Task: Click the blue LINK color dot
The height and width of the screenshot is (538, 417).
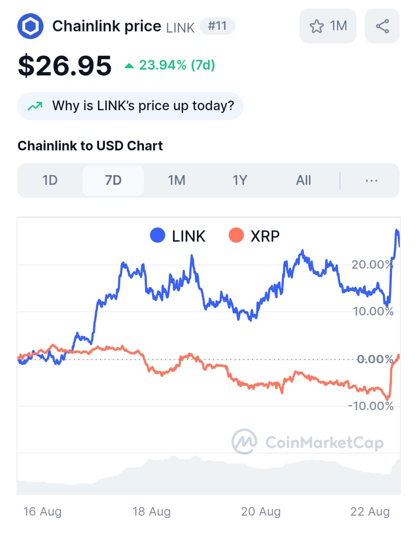Action: [158, 235]
